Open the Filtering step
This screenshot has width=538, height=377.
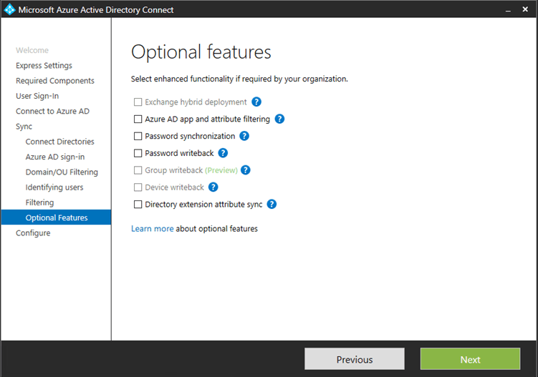[39, 202]
